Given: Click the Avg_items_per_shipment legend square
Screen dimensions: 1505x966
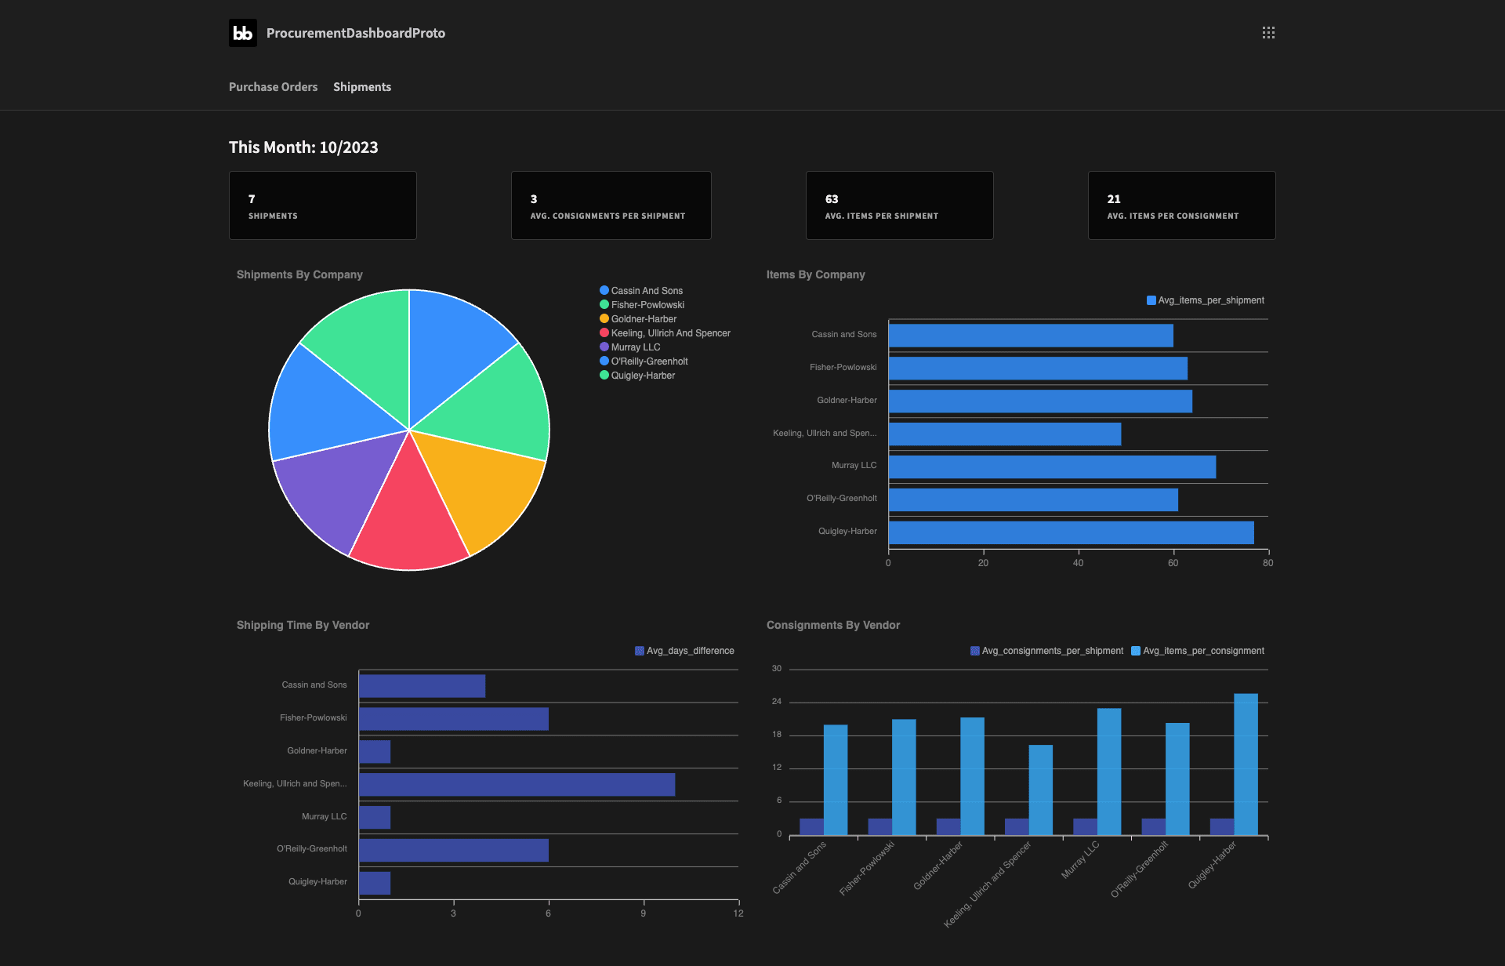Looking at the screenshot, I should 1151,300.
